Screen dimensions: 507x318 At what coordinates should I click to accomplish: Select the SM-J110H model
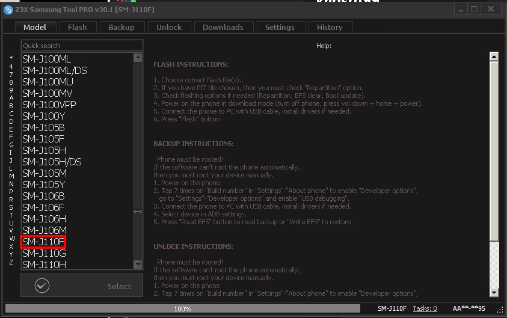tap(44, 264)
